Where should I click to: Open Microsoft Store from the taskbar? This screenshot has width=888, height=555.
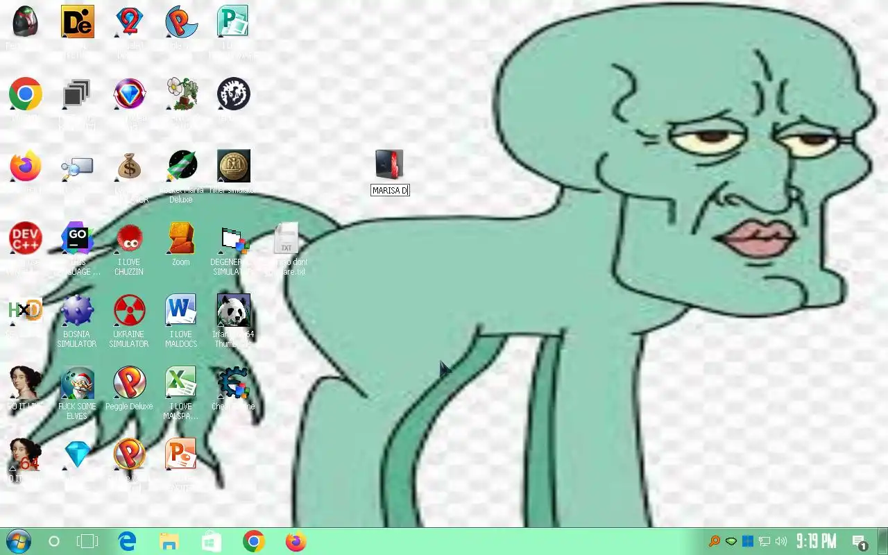point(212,541)
